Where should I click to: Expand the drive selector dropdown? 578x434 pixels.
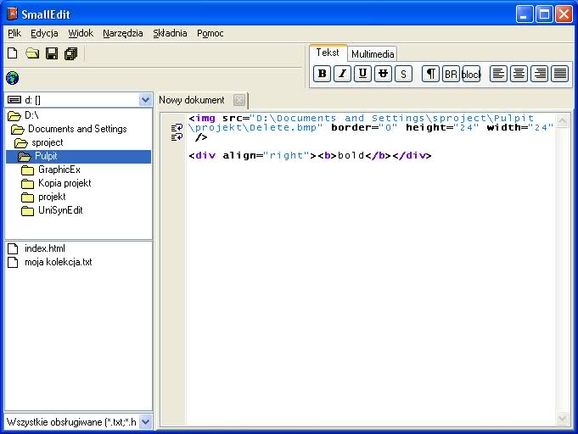coord(146,100)
